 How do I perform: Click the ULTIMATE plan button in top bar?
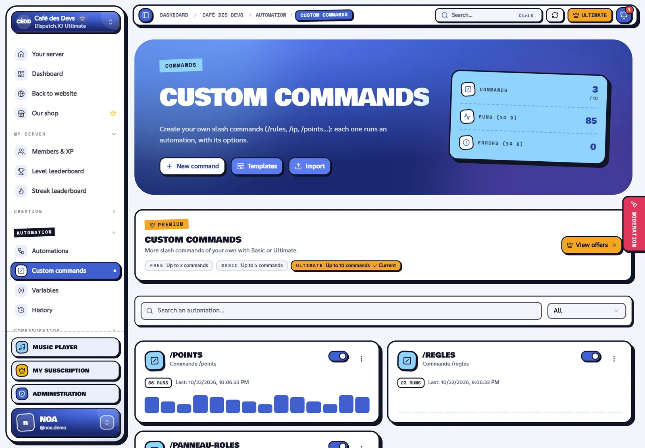coord(589,15)
